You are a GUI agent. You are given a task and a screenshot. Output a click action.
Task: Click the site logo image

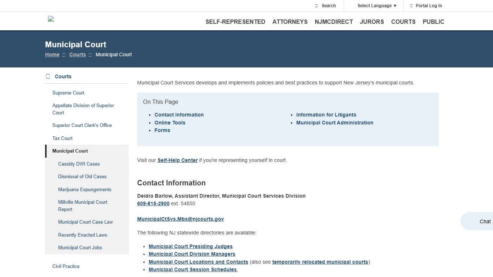pos(51,19)
